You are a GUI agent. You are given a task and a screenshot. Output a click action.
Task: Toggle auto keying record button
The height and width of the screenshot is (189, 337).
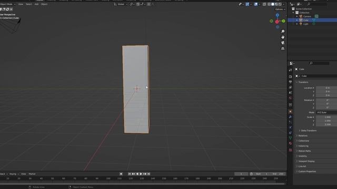(121, 174)
